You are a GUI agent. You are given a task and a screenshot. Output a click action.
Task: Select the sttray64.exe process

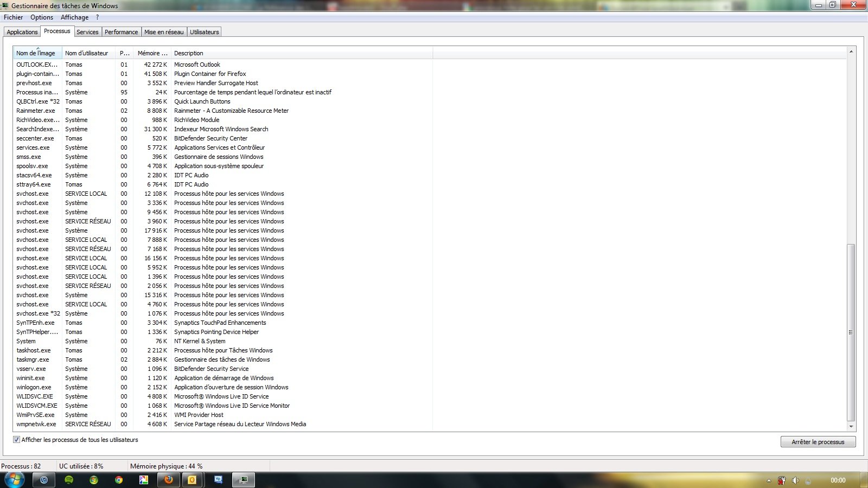[x=223, y=184]
